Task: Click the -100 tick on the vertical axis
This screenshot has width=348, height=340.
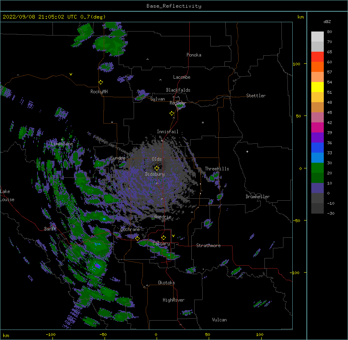Action: coord(296,273)
